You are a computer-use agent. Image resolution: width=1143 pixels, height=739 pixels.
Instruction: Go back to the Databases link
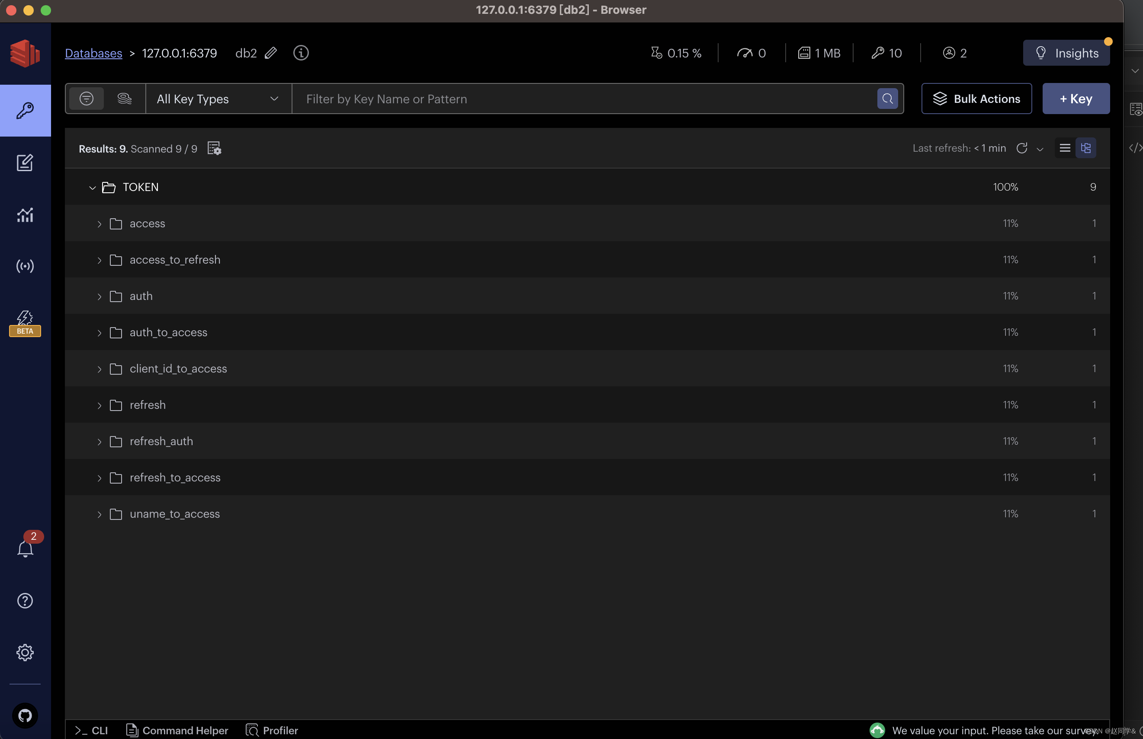coord(93,53)
